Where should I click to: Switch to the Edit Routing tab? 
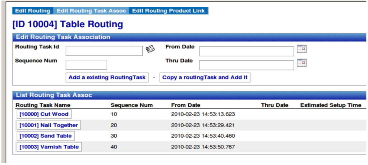33,11
